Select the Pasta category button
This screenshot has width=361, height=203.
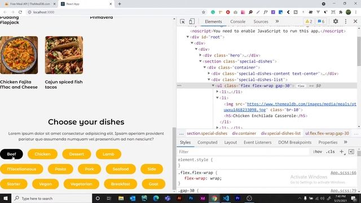pos(60,169)
